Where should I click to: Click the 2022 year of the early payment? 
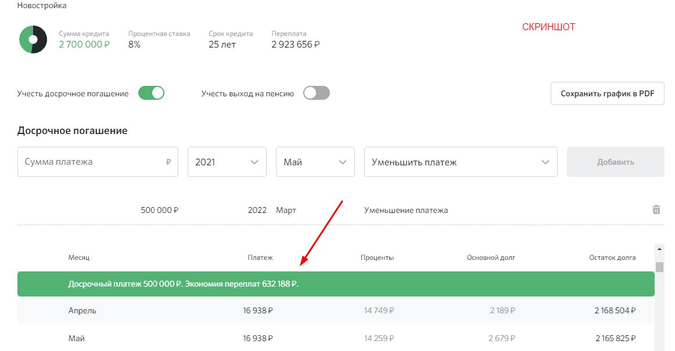coord(257,211)
